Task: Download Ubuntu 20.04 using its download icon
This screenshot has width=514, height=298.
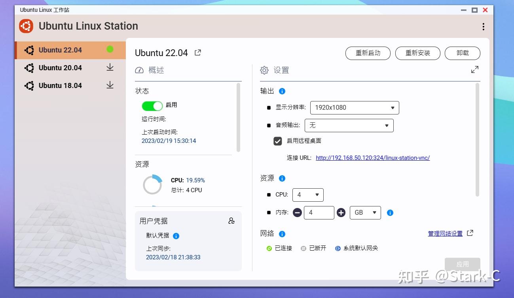Action: pyautogui.click(x=110, y=67)
